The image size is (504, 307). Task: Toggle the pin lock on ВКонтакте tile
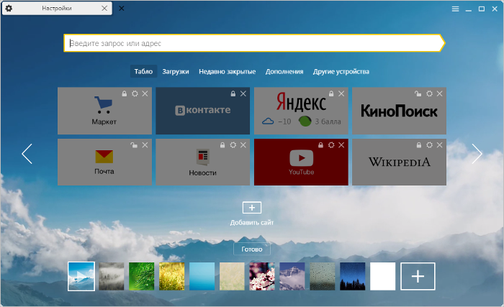point(233,93)
